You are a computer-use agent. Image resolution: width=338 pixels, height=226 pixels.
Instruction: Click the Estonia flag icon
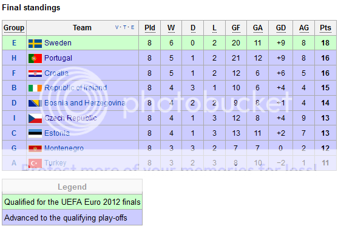(x=35, y=133)
